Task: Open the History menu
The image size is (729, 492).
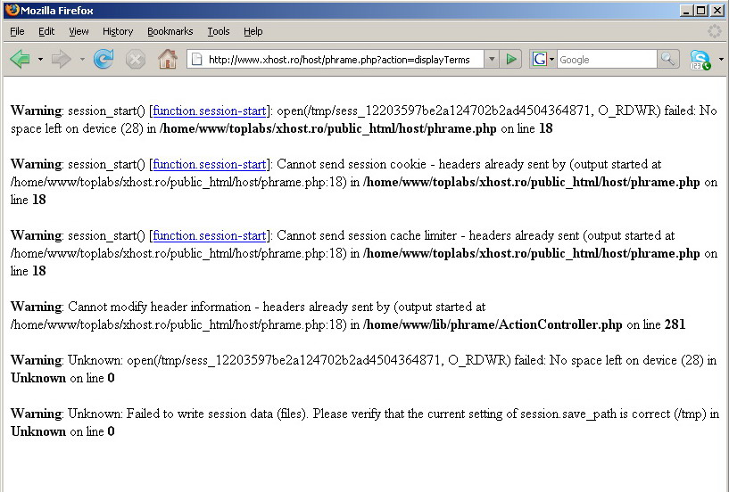Action: (x=118, y=31)
